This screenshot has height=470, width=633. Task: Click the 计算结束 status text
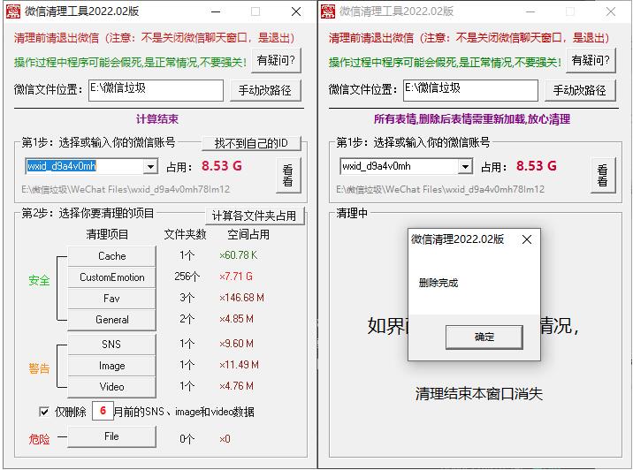pos(157,119)
